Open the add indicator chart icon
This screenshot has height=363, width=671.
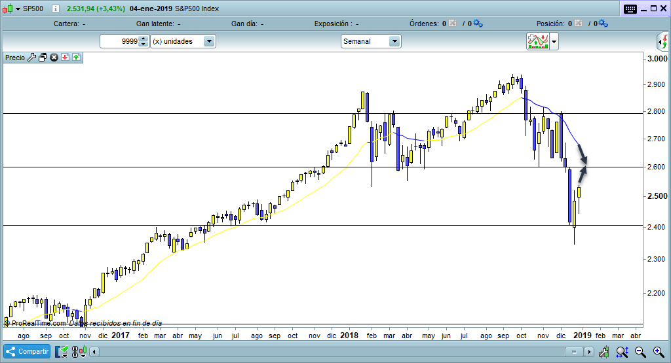point(538,42)
